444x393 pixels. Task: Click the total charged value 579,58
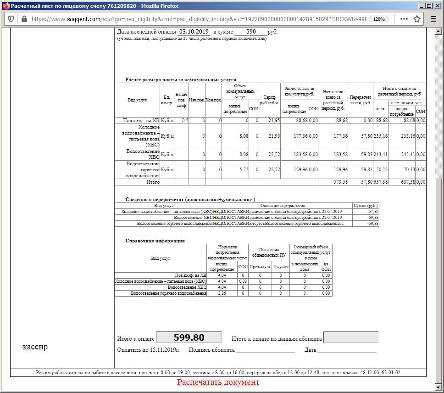point(340,182)
